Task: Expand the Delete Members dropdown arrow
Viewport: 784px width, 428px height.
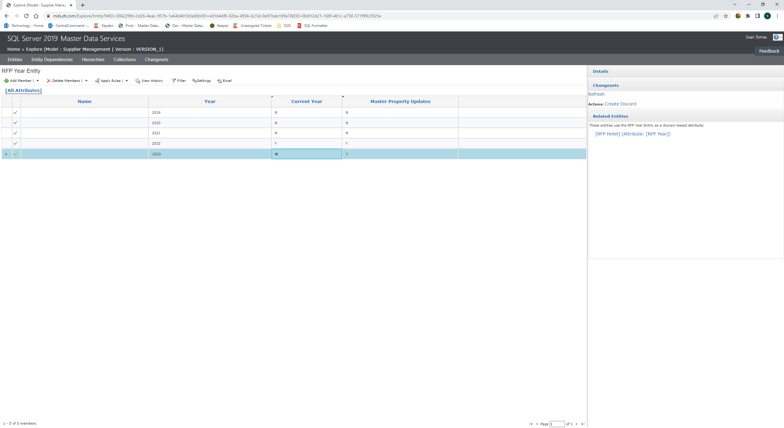Action: [86, 81]
